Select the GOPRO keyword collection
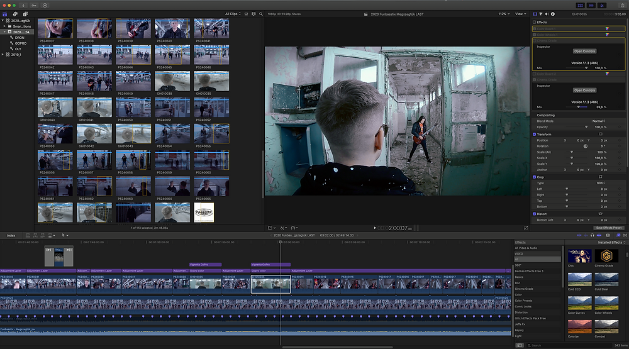 point(21,43)
